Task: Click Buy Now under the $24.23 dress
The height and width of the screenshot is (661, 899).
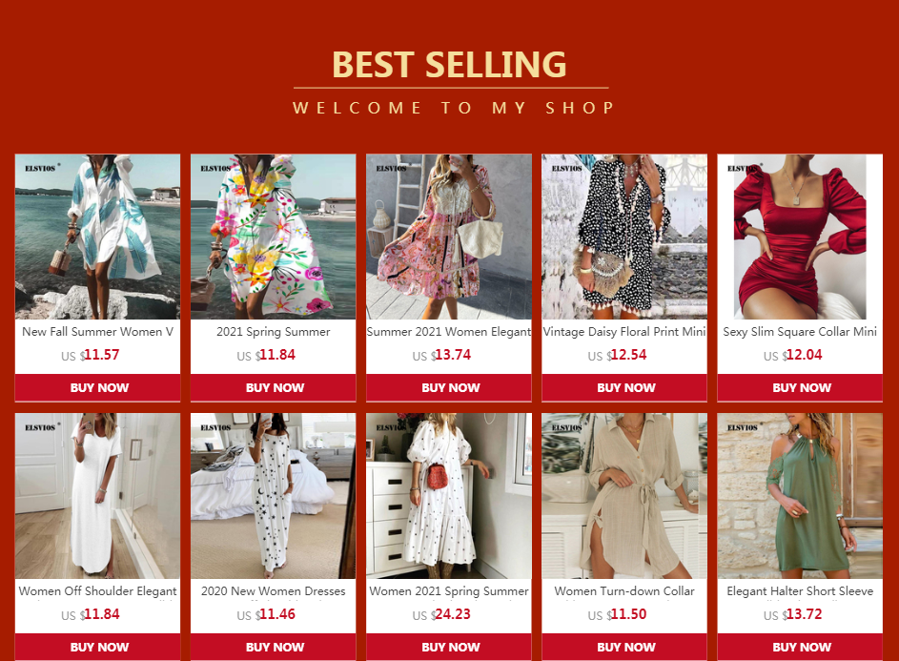Action: [x=449, y=647]
